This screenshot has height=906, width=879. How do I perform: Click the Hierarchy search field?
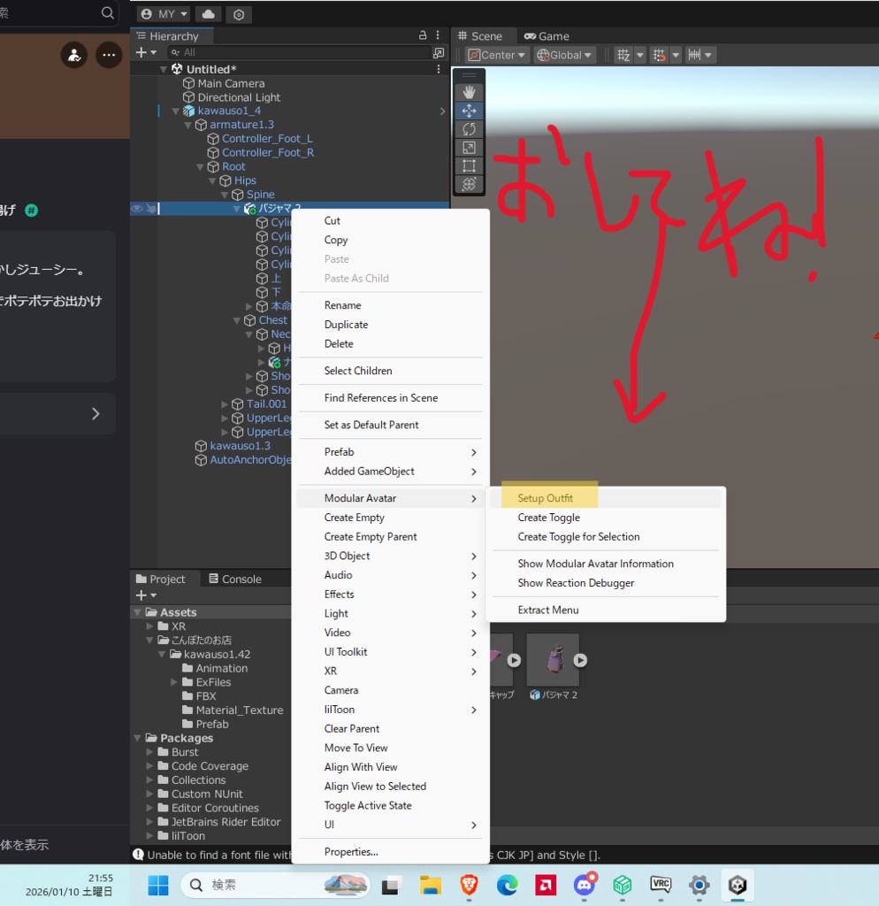click(x=297, y=52)
